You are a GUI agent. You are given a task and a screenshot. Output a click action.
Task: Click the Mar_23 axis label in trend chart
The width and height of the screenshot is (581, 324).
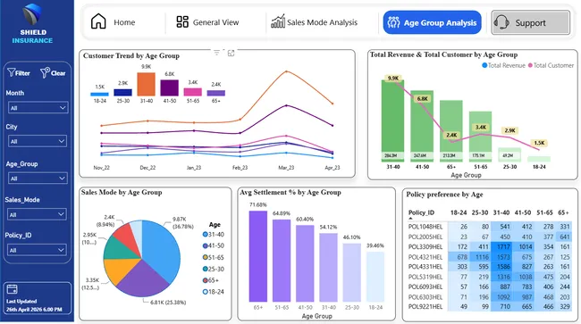[x=286, y=168]
